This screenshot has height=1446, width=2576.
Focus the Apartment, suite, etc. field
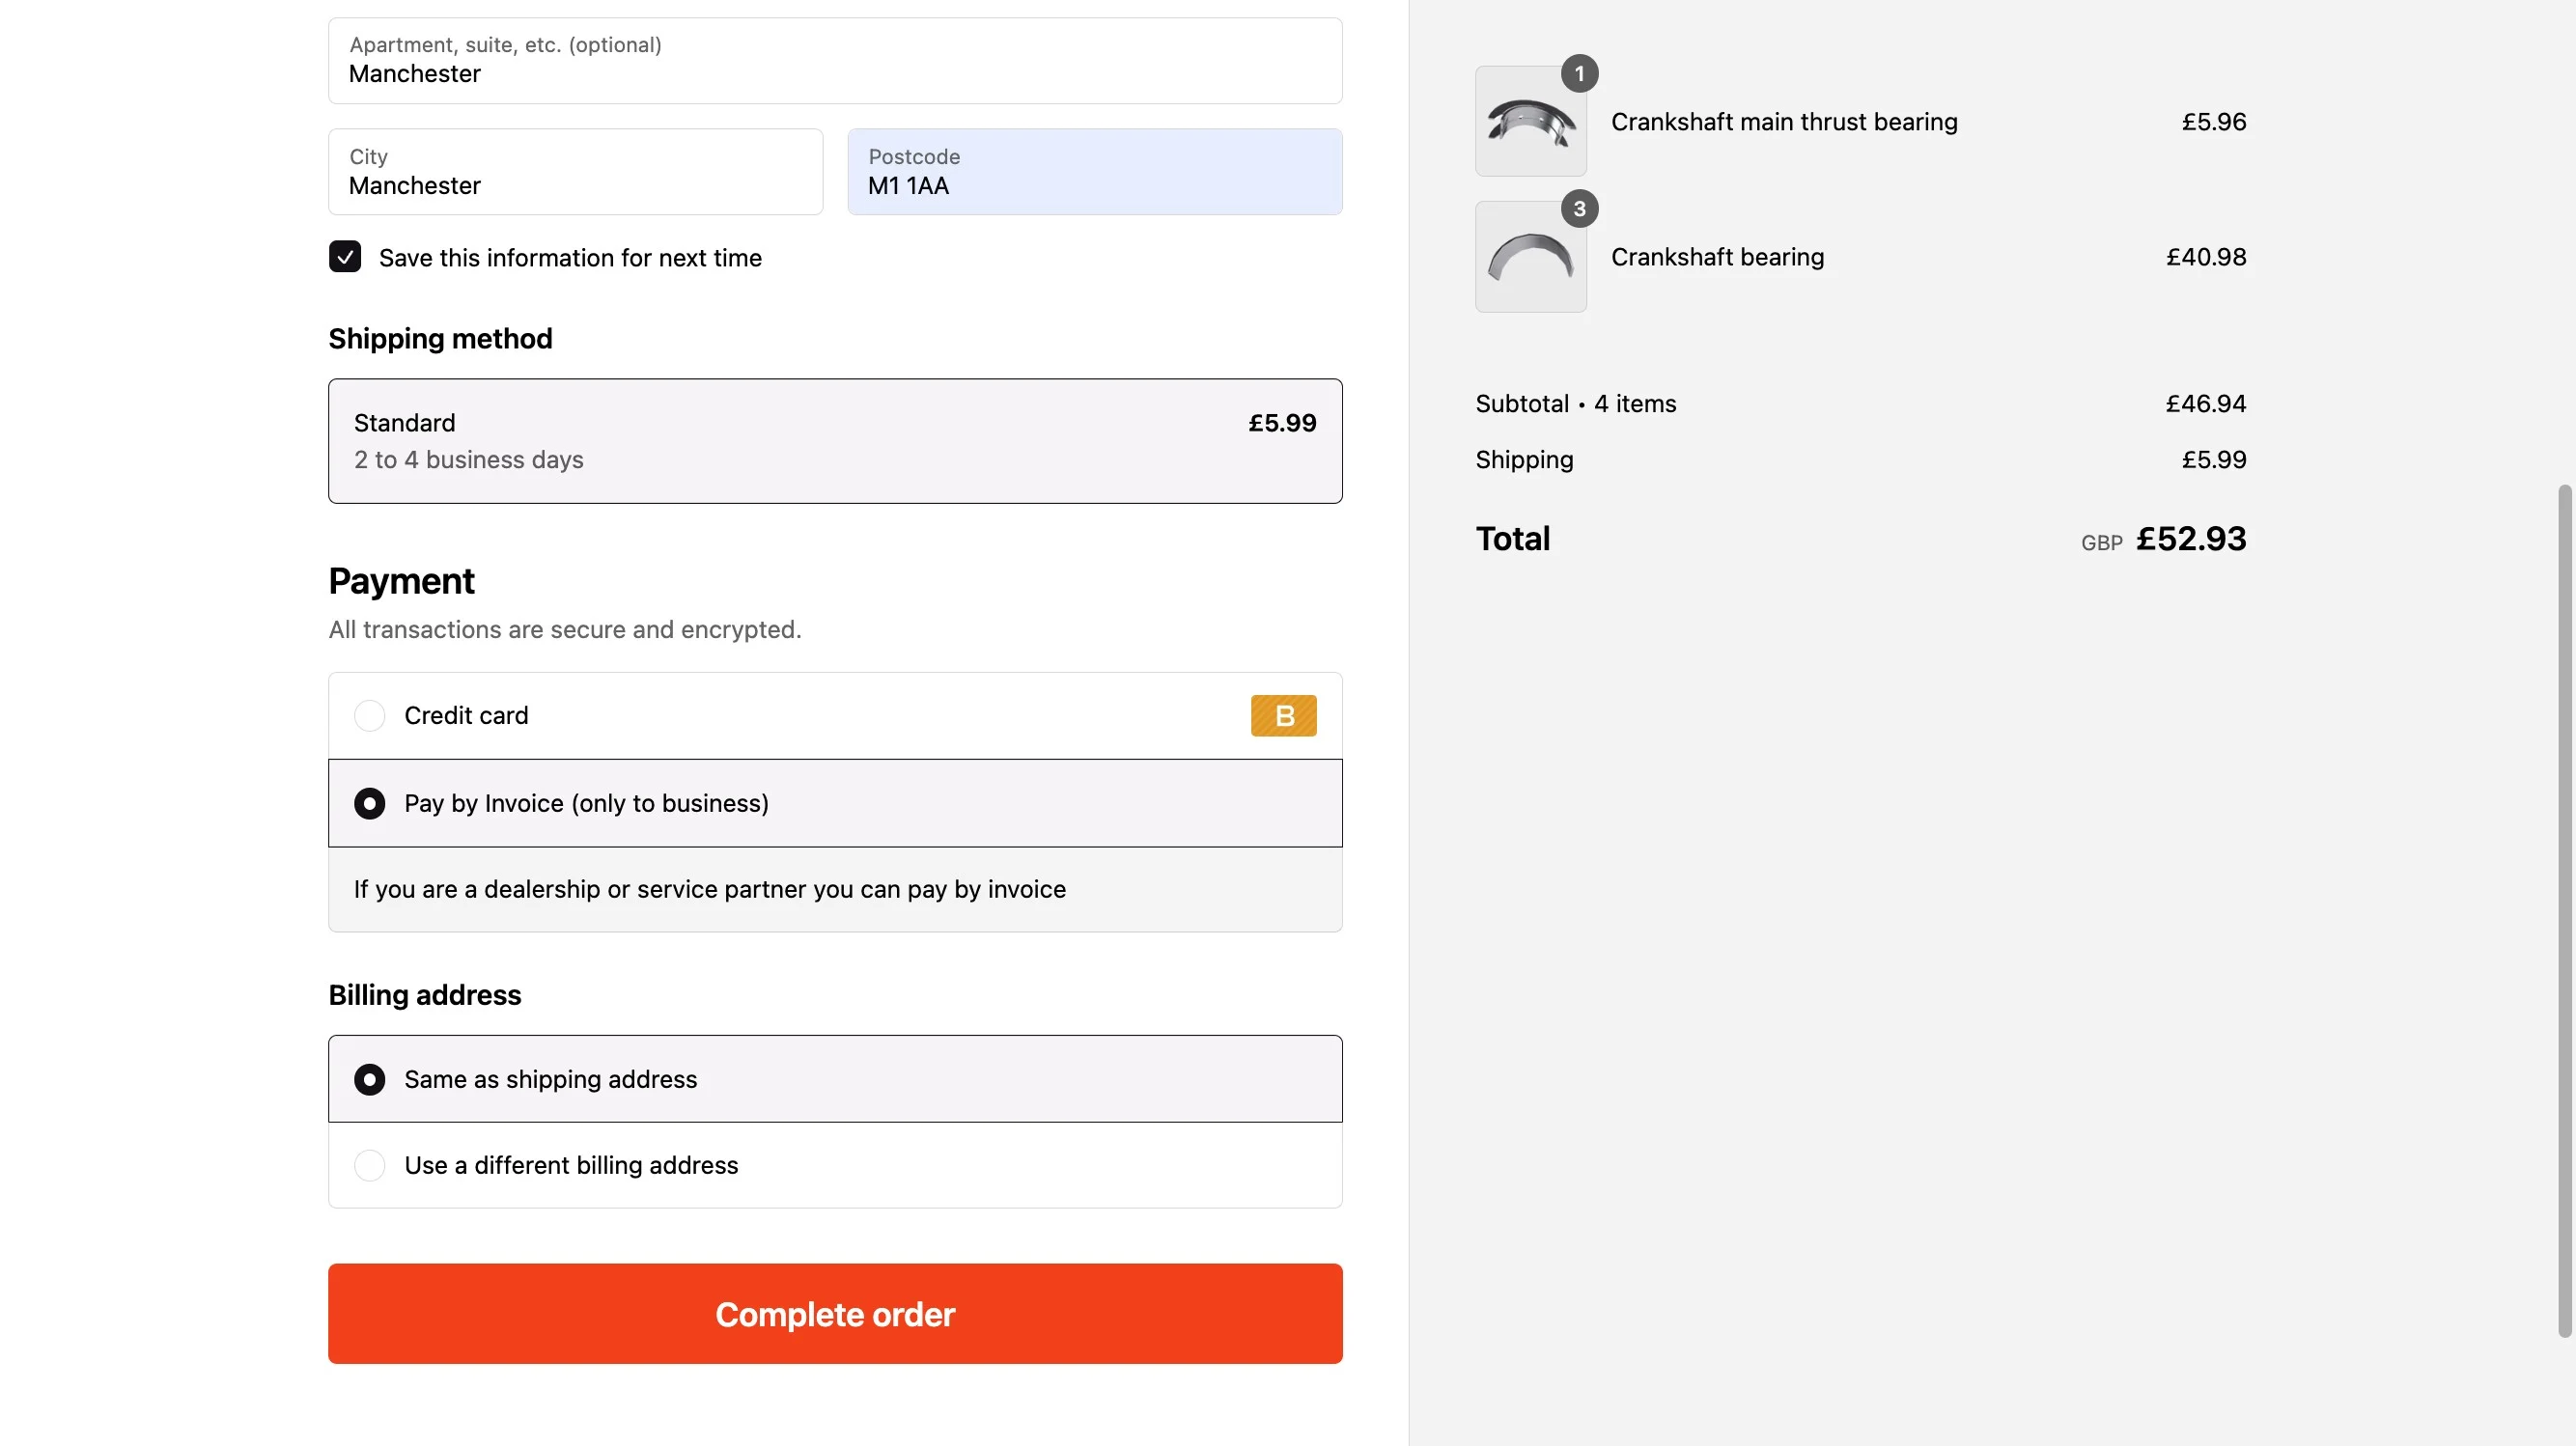[x=835, y=60]
